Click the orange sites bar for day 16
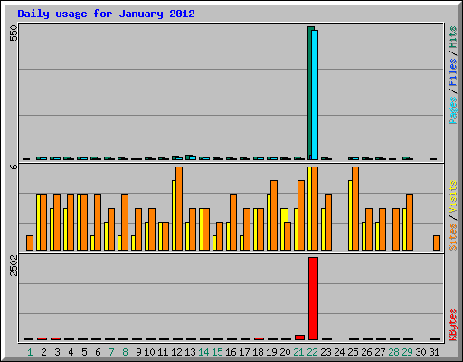The height and width of the screenshot is (362, 463). (x=233, y=223)
